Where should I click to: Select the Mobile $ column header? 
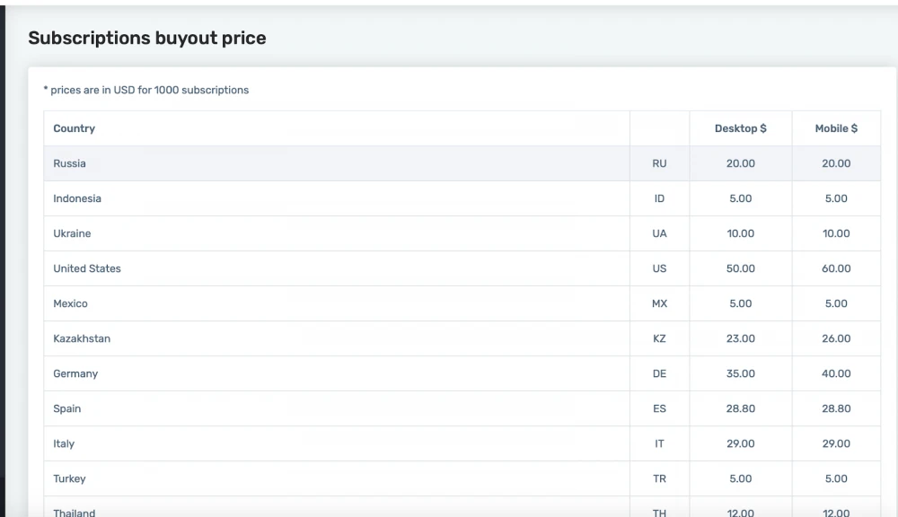click(x=836, y=128)
